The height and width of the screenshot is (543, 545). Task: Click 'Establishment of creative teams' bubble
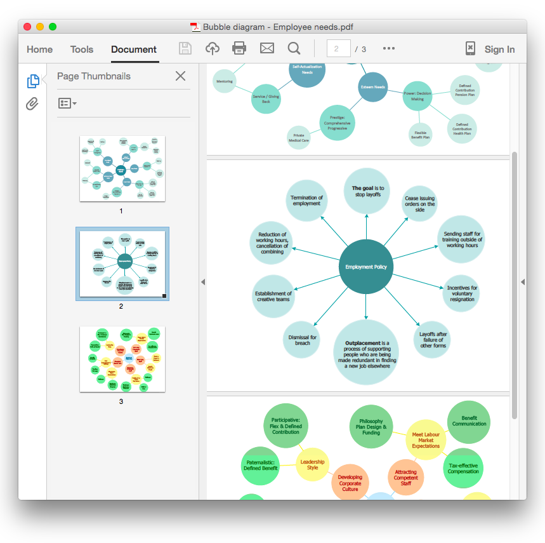(273, 297)
